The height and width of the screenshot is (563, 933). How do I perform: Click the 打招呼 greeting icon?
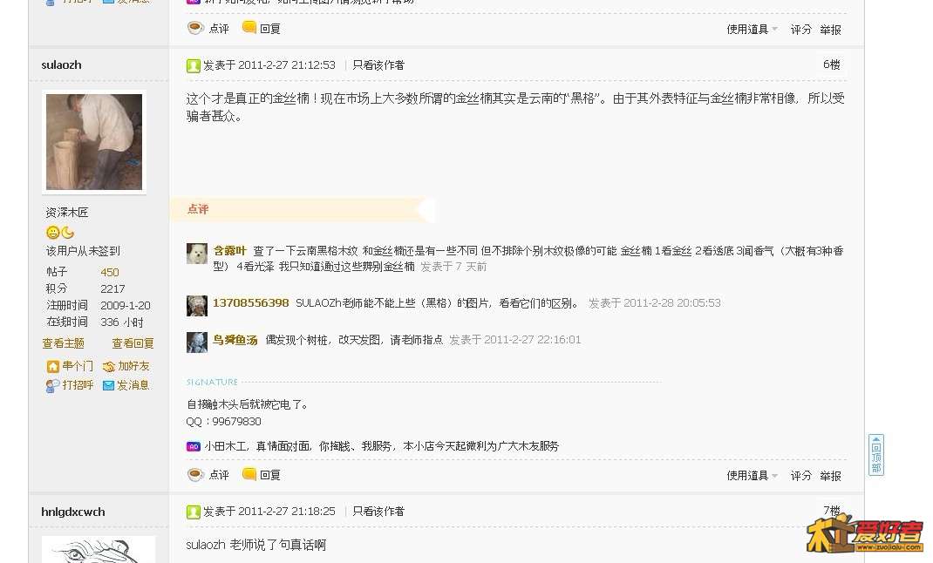click(x=52, y=386)
